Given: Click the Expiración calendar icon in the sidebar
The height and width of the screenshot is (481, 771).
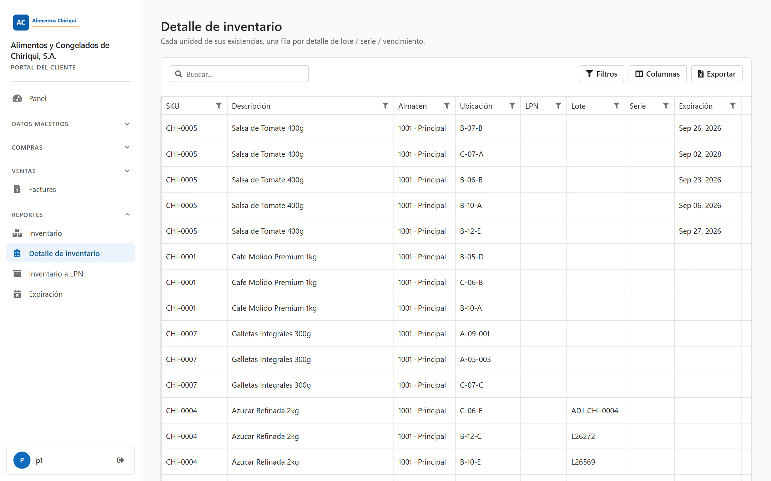Looking at the screenshot, I should [x=17, y=294].
